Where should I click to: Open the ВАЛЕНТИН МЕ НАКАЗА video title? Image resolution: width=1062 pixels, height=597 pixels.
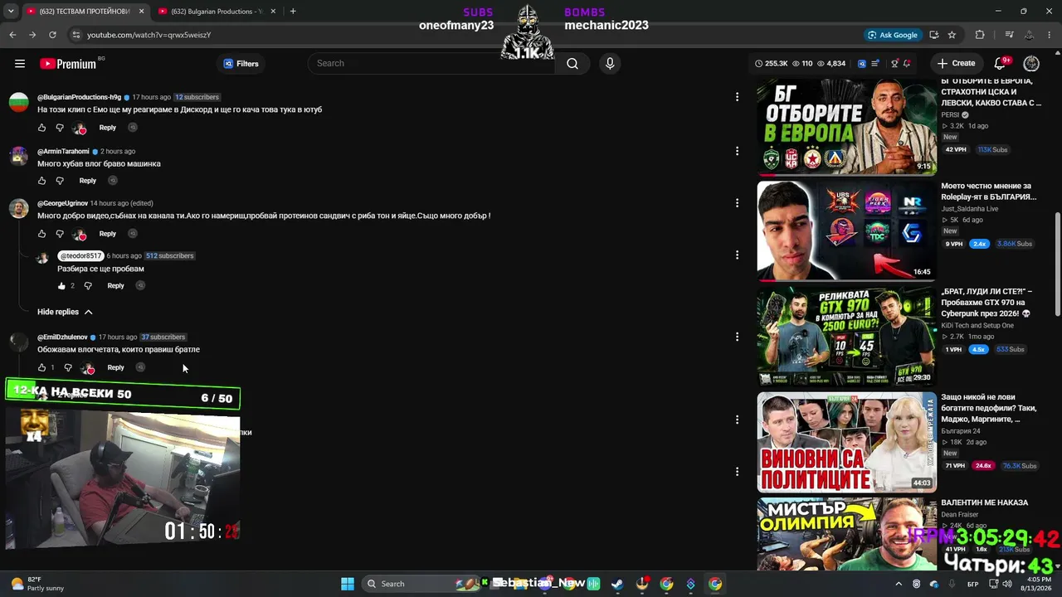pos(985,502)
